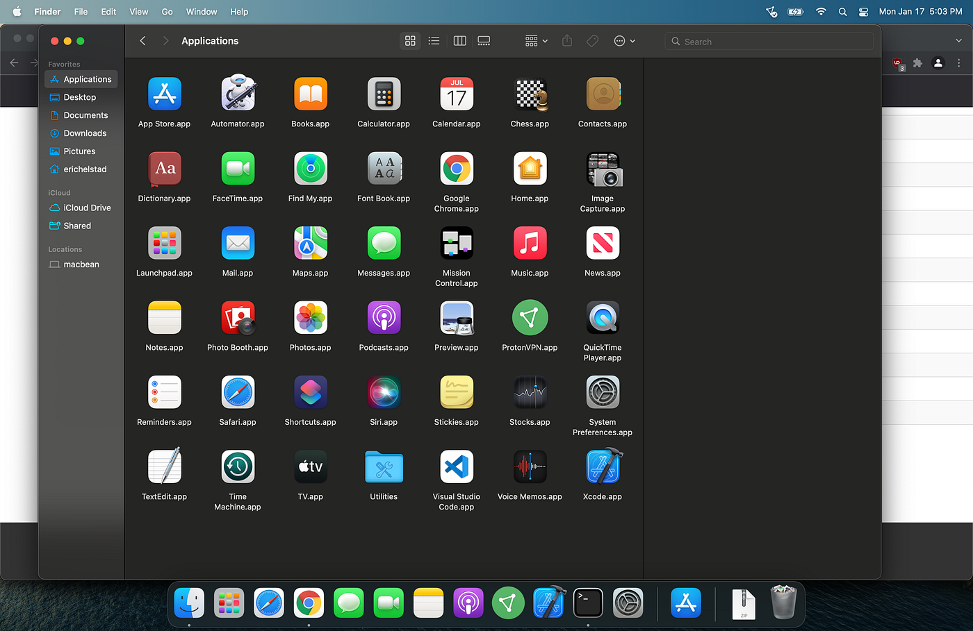Switch to list view
This screenshot has height=631, width=973.
coord(434,40)
